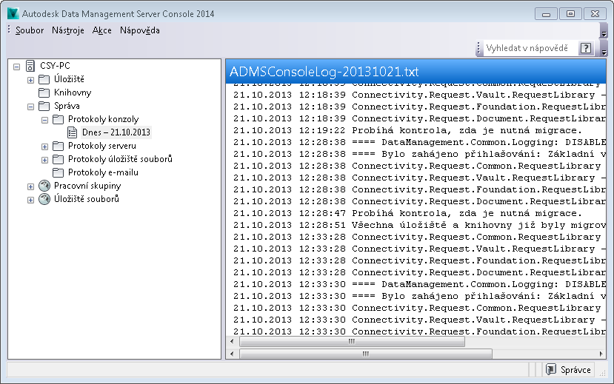This screenshot has width=614, height=384.
Task: Click the right arrow of the lower scrollbar
Action: 601,354
